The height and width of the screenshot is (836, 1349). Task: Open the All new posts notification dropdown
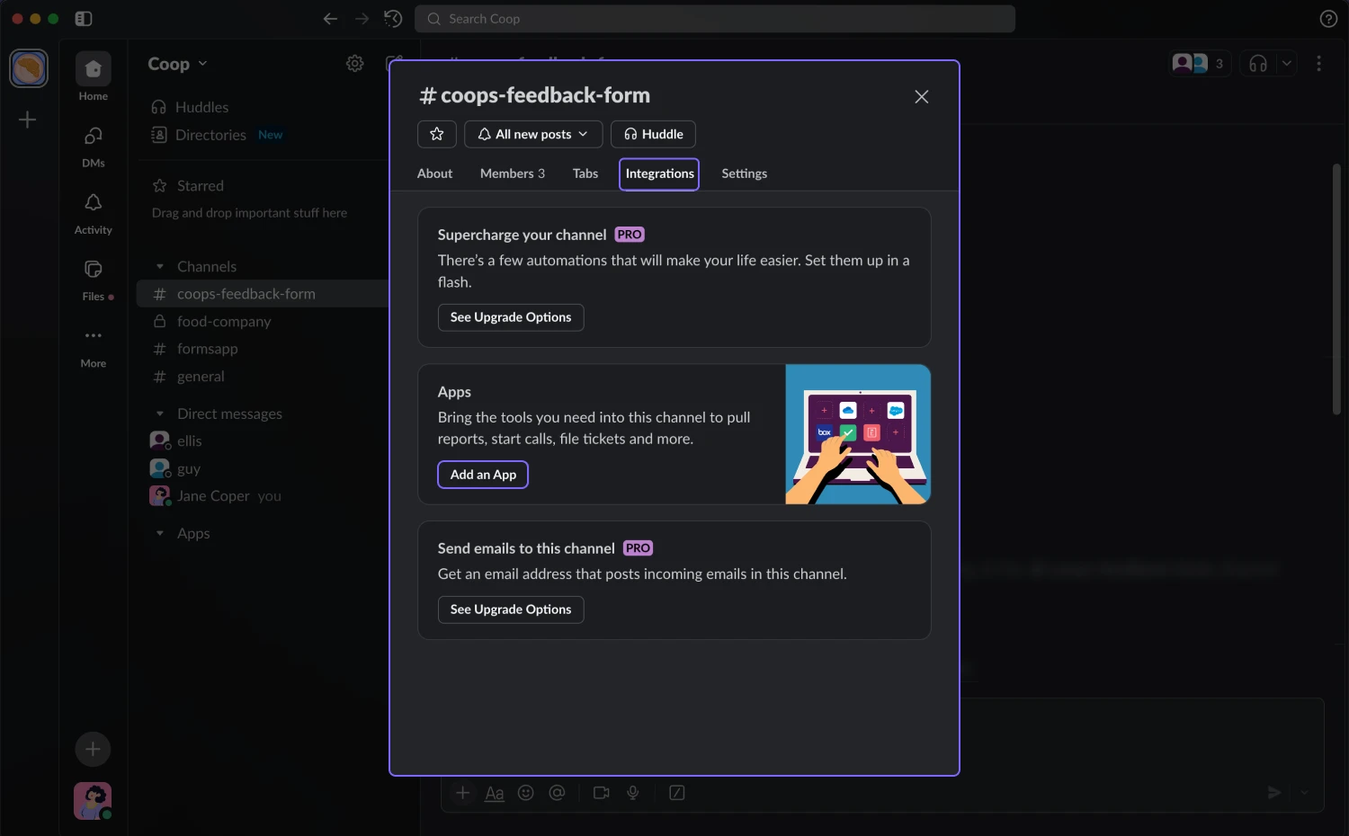click(x=532, y=134)
